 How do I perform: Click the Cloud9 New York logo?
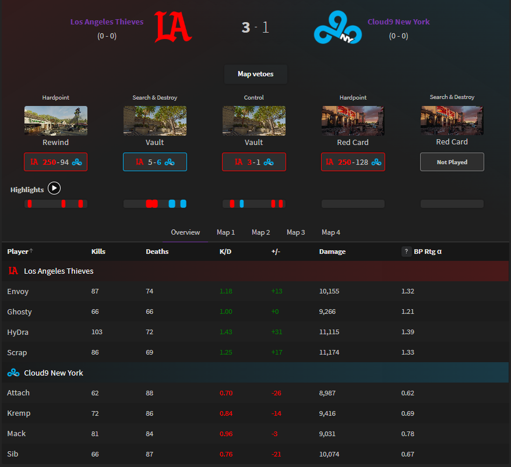(x=337, y=27)
